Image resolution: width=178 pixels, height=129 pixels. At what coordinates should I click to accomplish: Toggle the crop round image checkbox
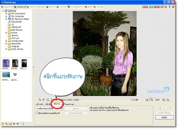tap(37, 113)
